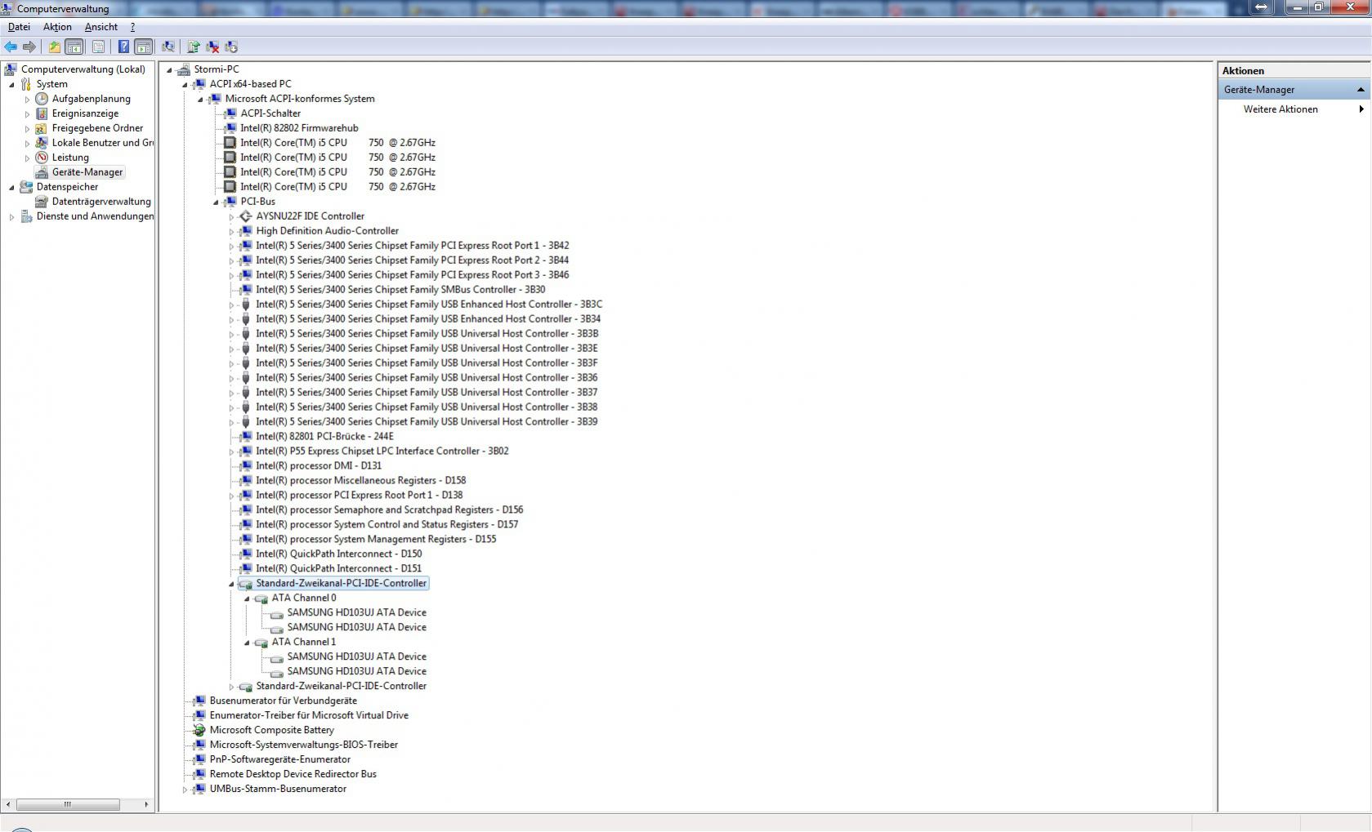Click the up-one-level folder toolbar icon
Image resolution: width=1372 pixels, height=832 pixels.
click(x=54, y=47)
